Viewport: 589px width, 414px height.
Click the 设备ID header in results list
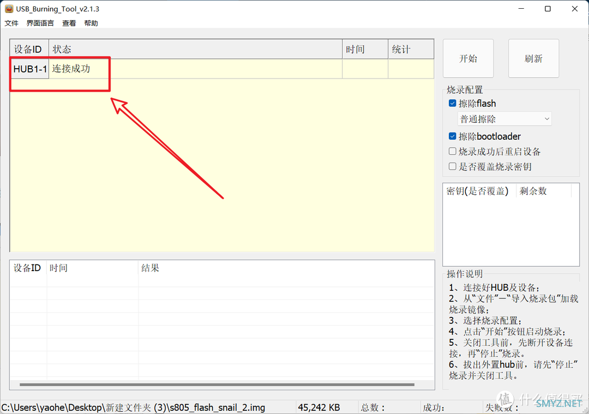(x=28, y=268)
